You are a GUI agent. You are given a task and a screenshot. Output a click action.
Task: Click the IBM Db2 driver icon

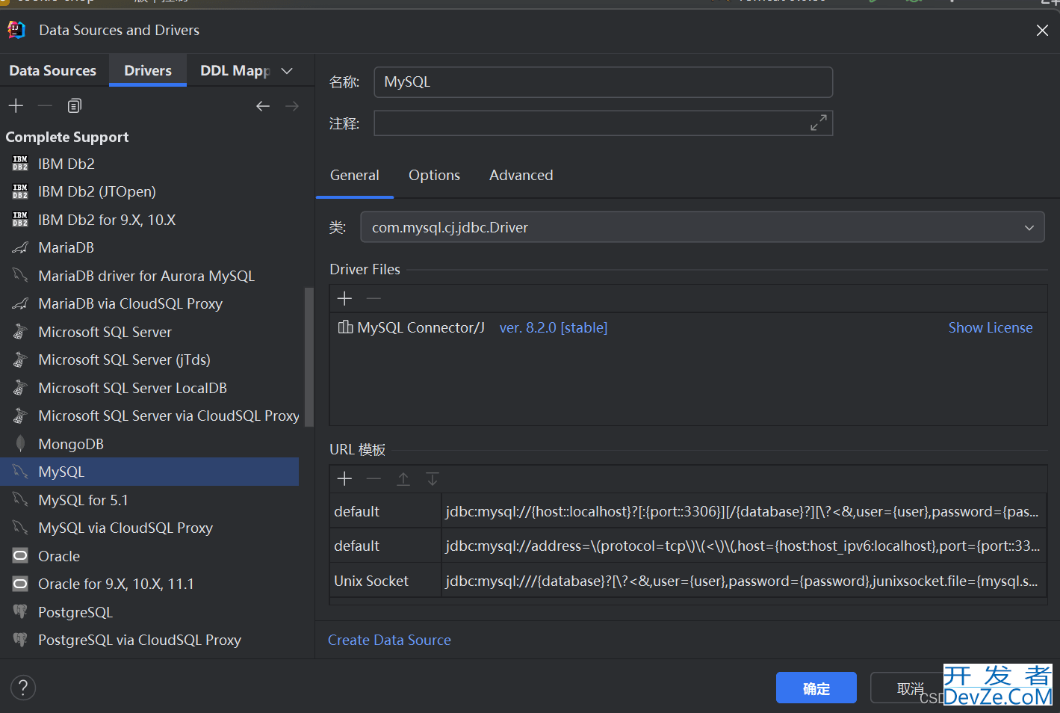pyautogui.click(x=20, y=164)
